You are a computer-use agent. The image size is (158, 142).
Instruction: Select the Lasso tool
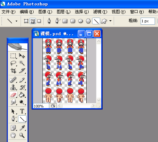coord(13,63)
